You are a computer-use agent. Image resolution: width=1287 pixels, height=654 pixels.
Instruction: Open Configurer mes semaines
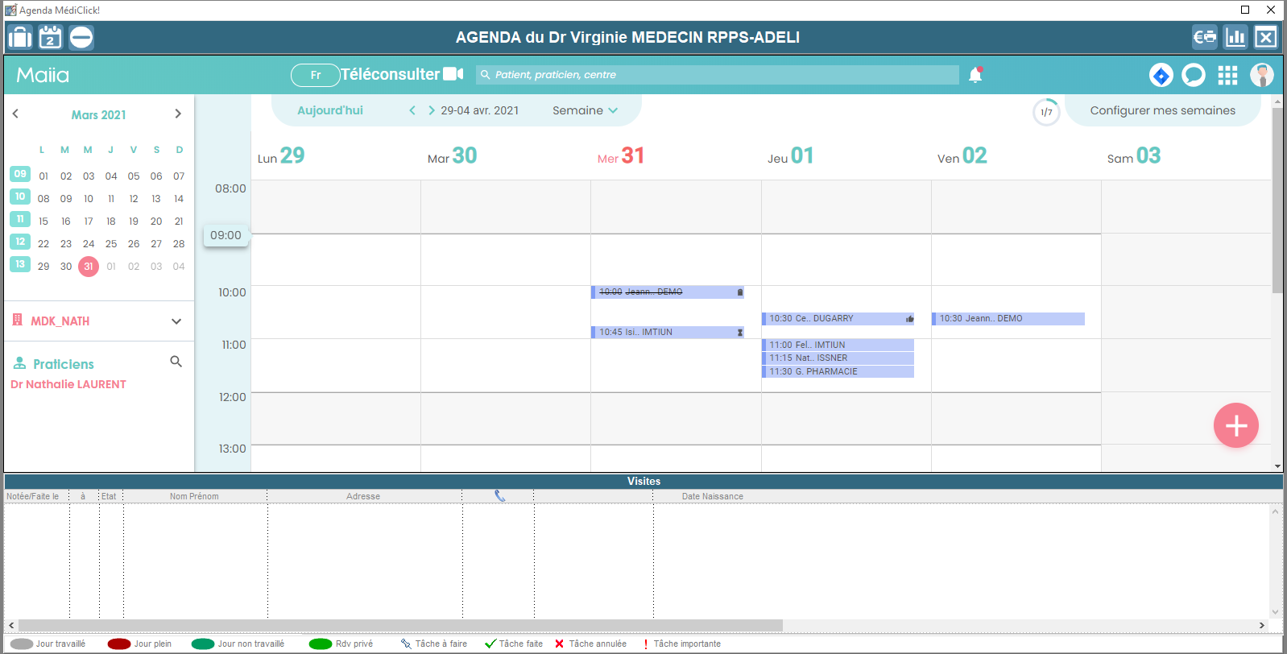pos(1162,110)
